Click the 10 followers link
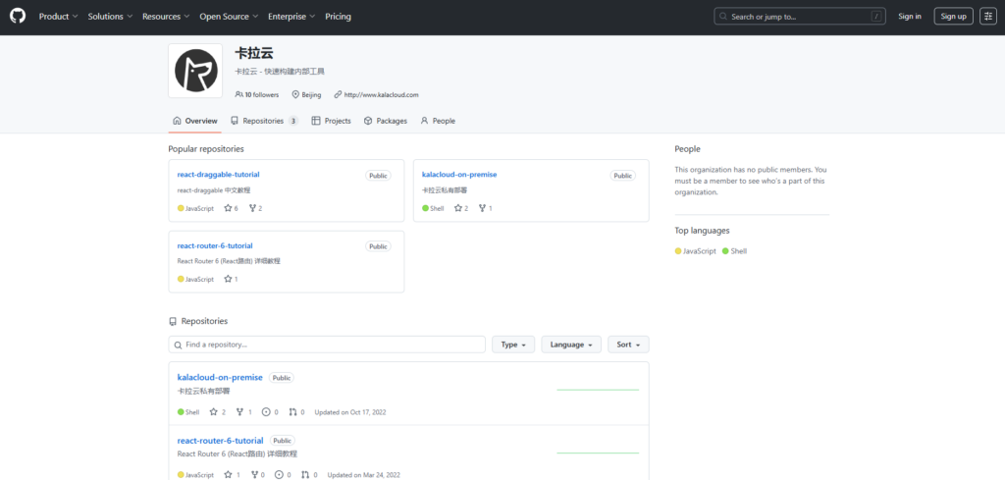 point(257,94)
